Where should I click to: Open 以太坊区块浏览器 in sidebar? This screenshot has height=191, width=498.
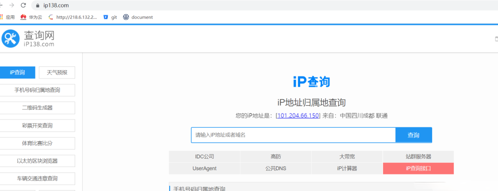click(37, 161)
